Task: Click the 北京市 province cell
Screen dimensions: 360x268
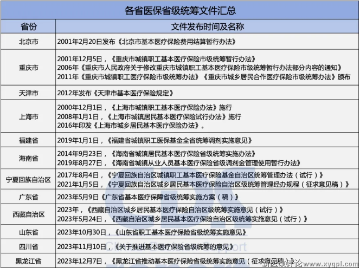Action: point(28,41)
